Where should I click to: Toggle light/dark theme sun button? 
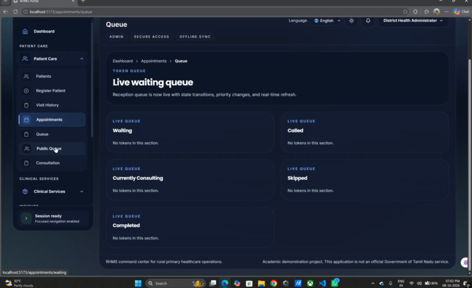(351, 20)
